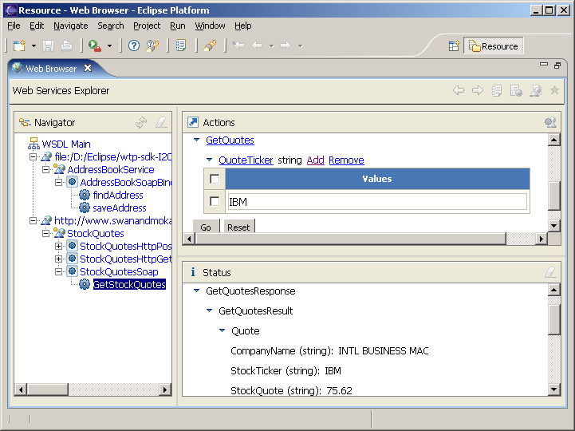Open the WSIL page icon
The image size is (575, 431).
point(516,90)
